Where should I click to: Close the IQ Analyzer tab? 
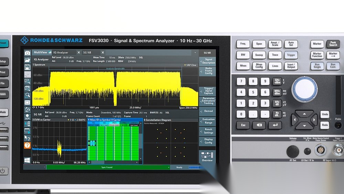78,52
